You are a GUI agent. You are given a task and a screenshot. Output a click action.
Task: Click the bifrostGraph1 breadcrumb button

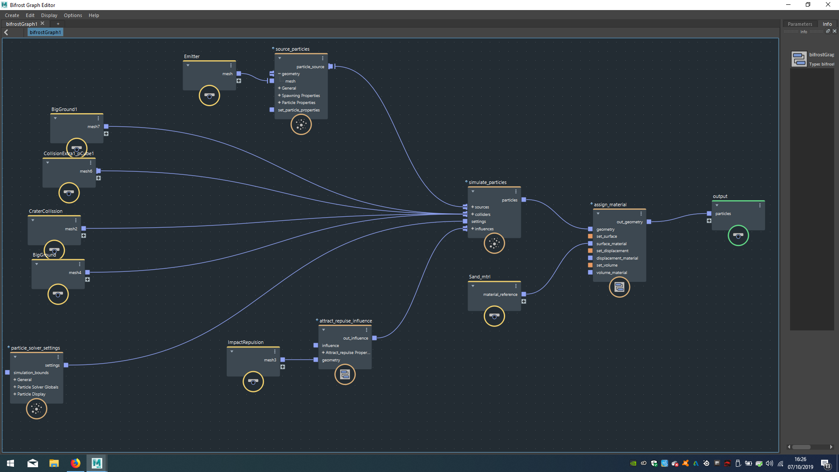point(45,32)
